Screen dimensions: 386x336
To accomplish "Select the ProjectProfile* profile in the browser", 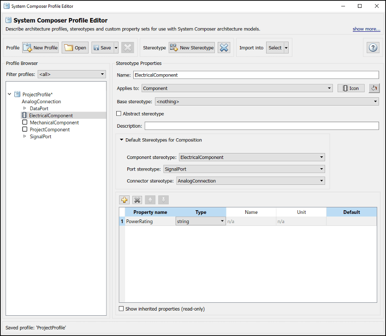I will coord(37,94).
